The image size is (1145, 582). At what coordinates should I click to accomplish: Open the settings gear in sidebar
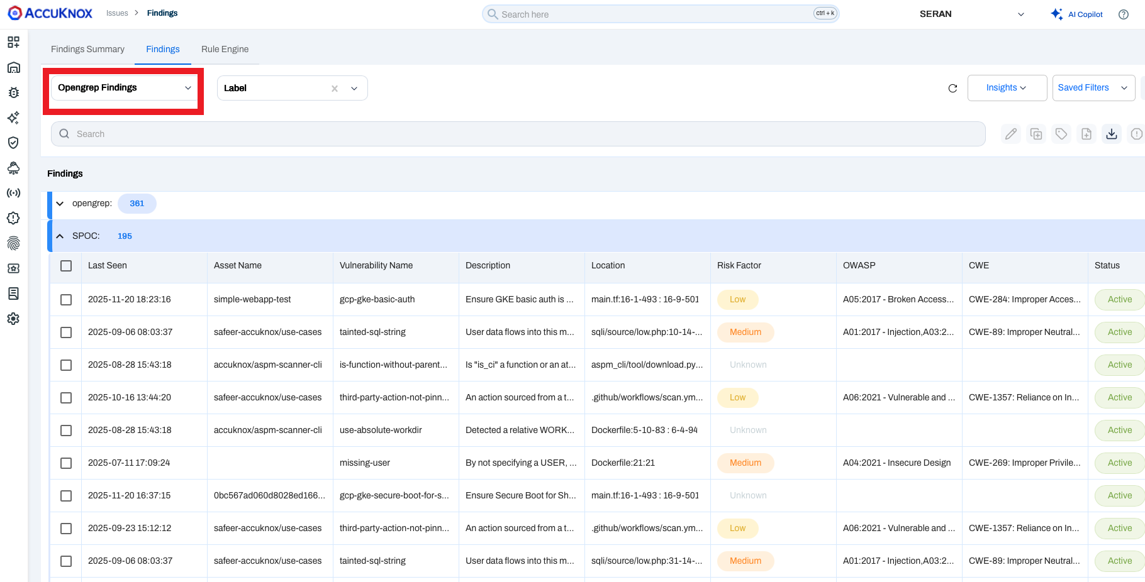(13, 319)
